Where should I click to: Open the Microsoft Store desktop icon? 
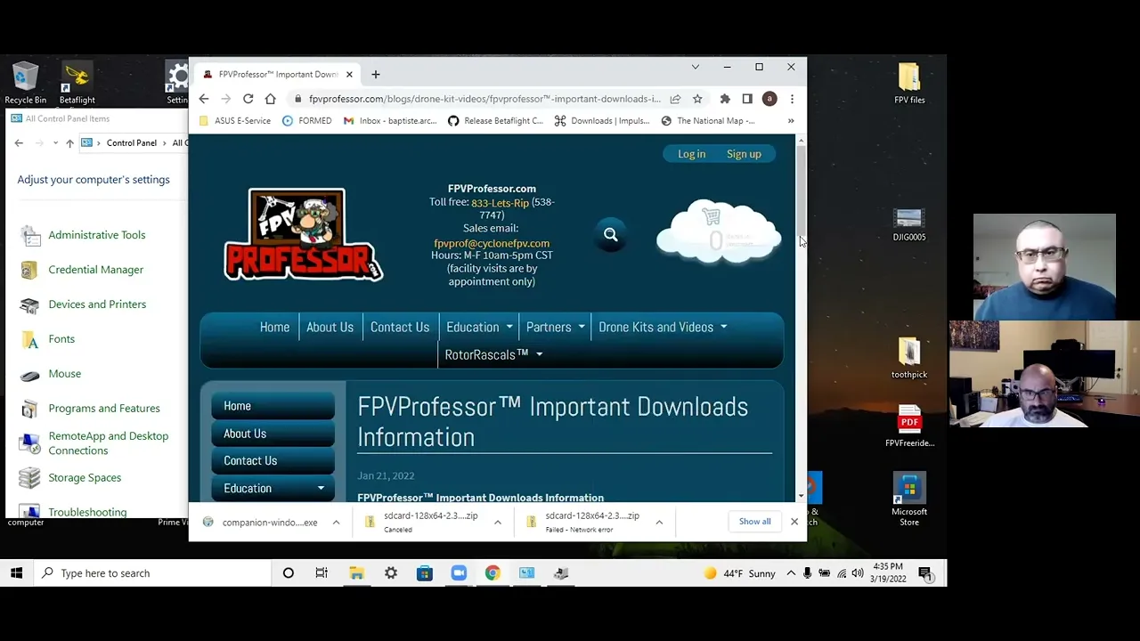[909, 499]
